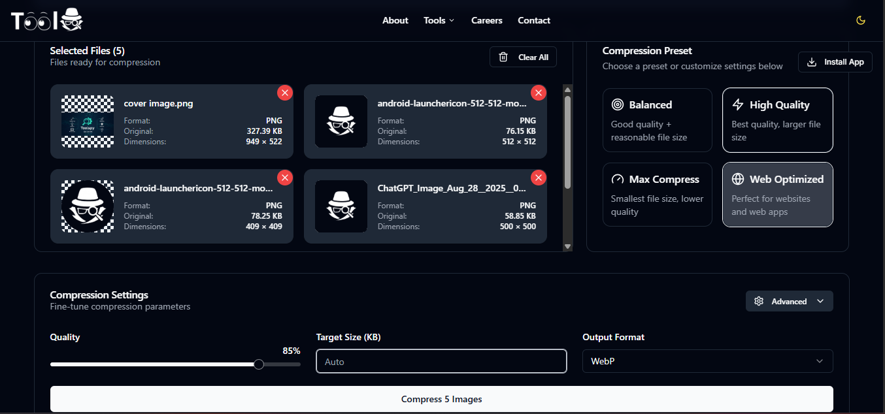Expand the Advanced settings panel

[789, 301]
